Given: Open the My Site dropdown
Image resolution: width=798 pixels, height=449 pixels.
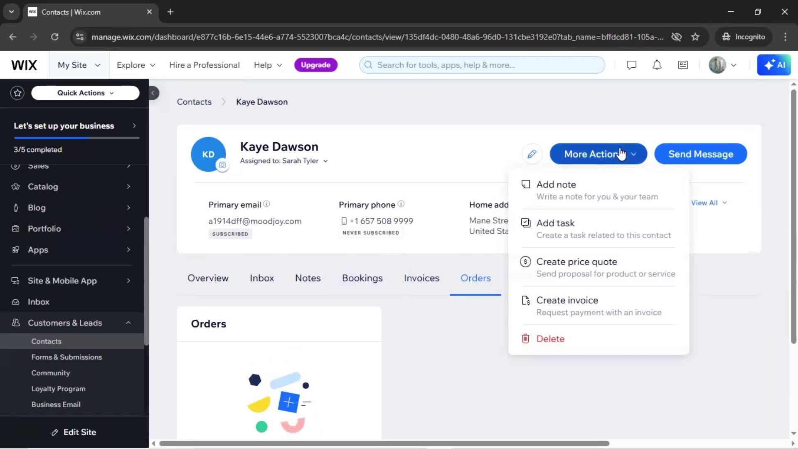Looking at the screenshot, I should click(79, 65).
